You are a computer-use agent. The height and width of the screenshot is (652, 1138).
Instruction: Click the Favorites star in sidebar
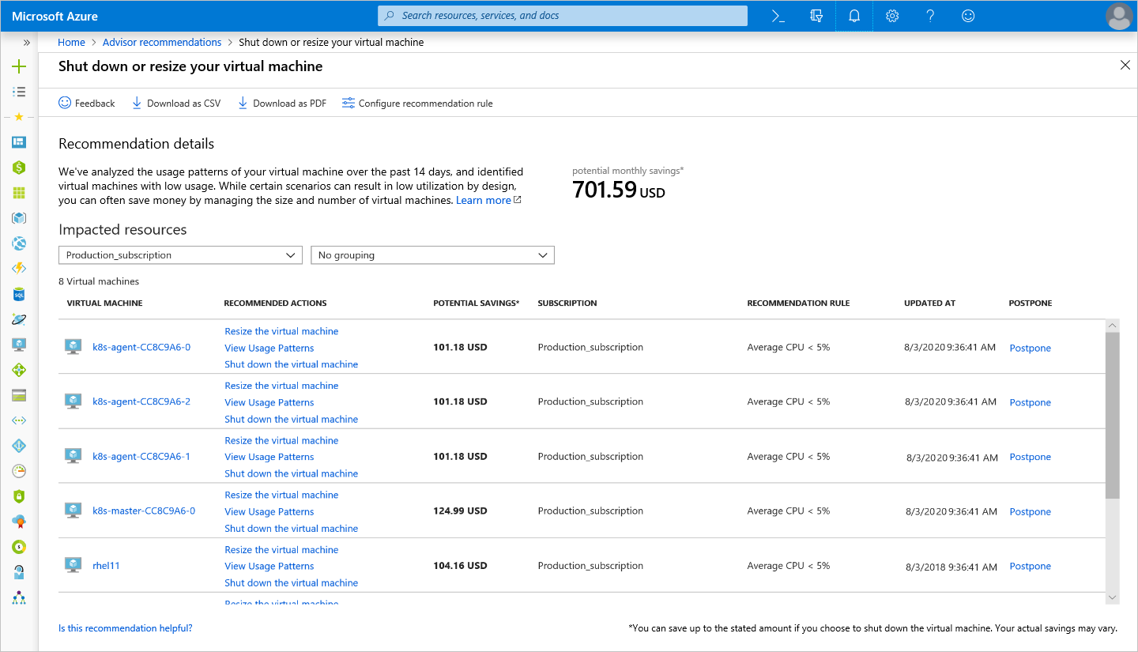(x=19, y=117)
